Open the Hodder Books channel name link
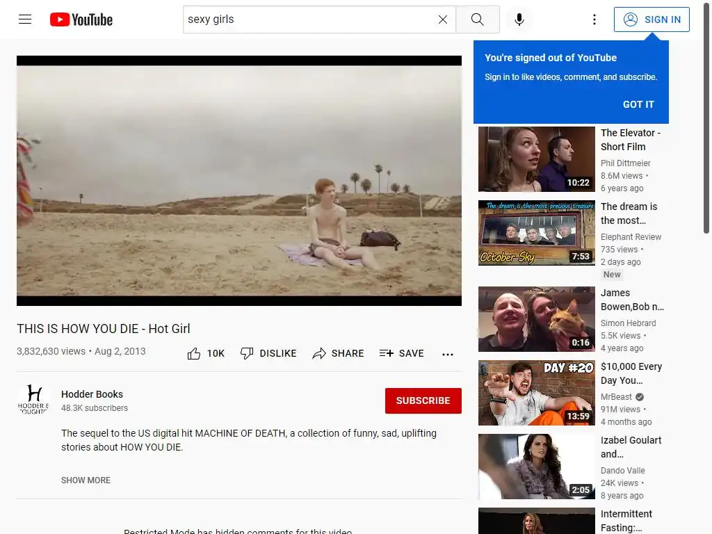 [x=92, y=394]
